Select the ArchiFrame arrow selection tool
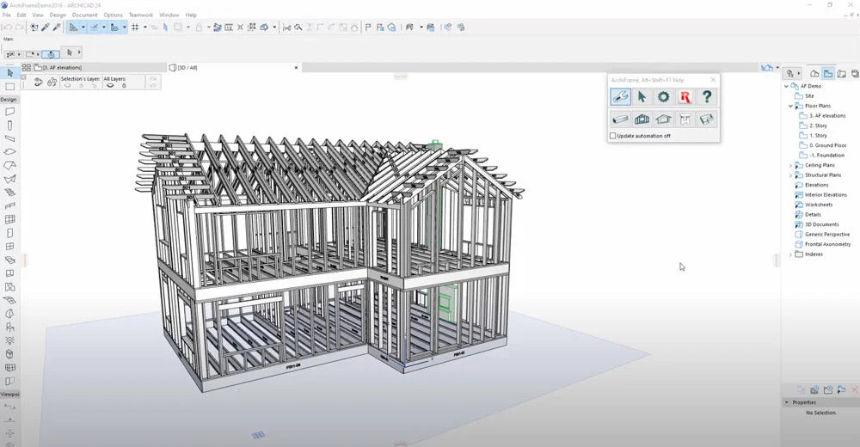Image resolution: width=860 pixels, height=447 pixels. (642, 97)
